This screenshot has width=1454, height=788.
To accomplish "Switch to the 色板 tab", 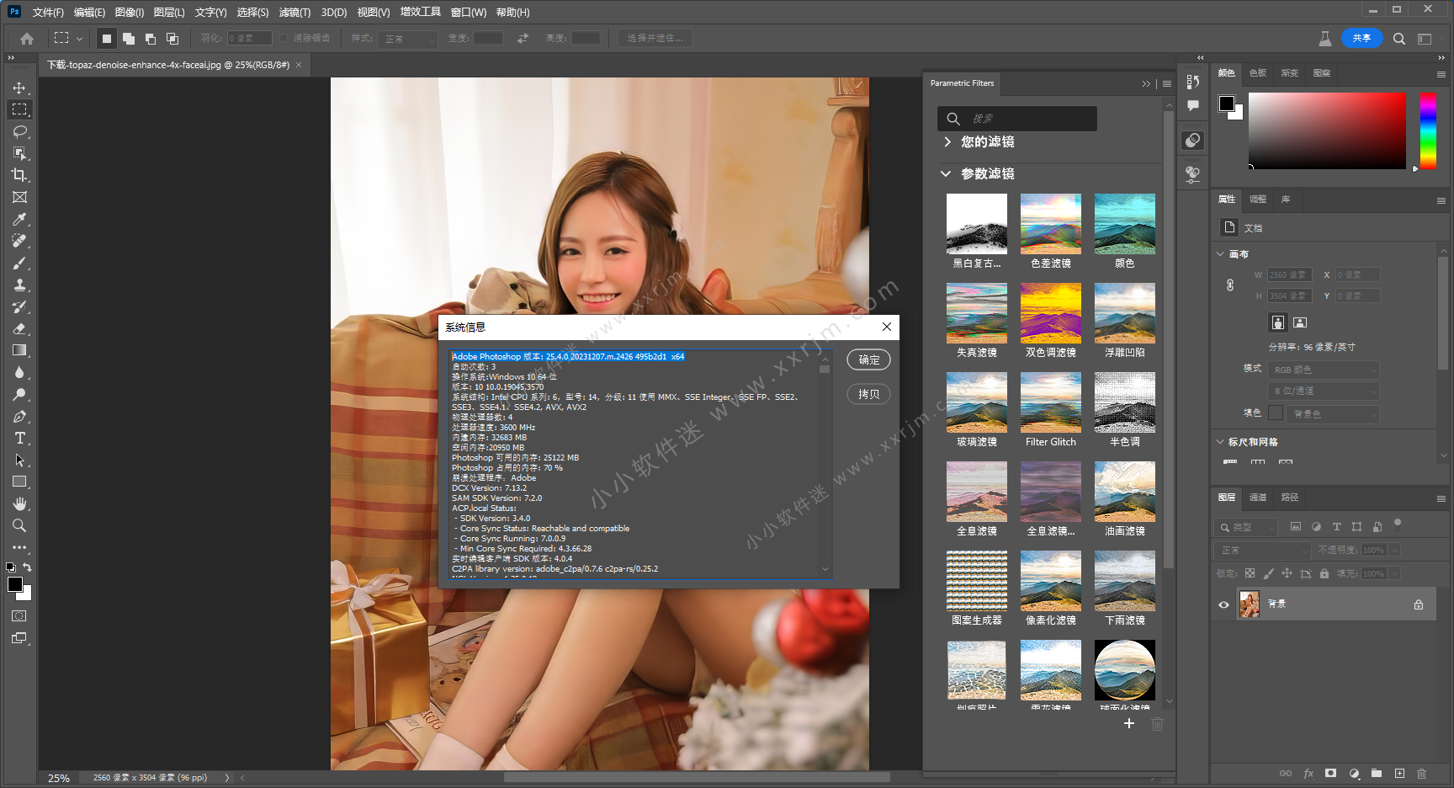I will 1258,73.
